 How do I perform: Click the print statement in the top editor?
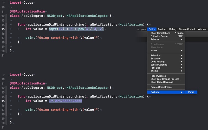(x=62, y=38)
